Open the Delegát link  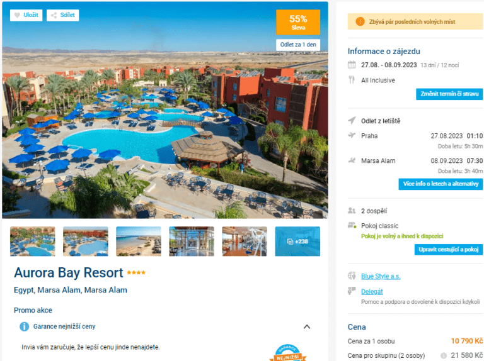click(x=372, y=291)
